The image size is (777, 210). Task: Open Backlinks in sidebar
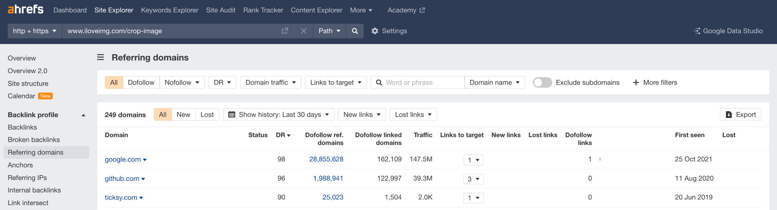[x=22, y=127]
